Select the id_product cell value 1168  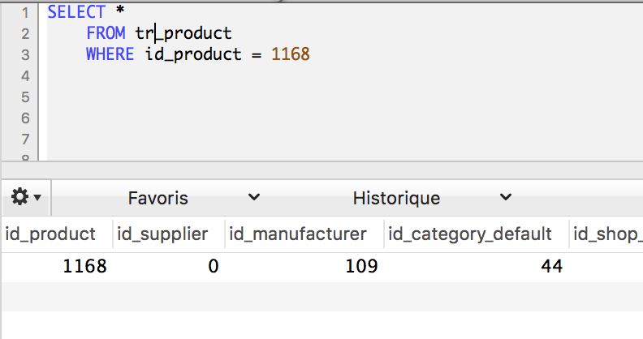click(x=84, y=266)
